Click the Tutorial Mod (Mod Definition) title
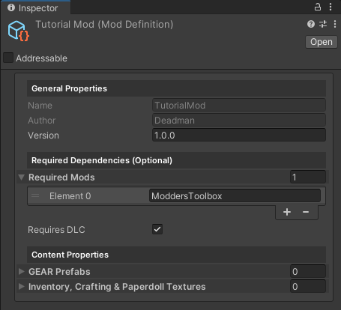Screen dimensions: 341x310 click(104, 25)
